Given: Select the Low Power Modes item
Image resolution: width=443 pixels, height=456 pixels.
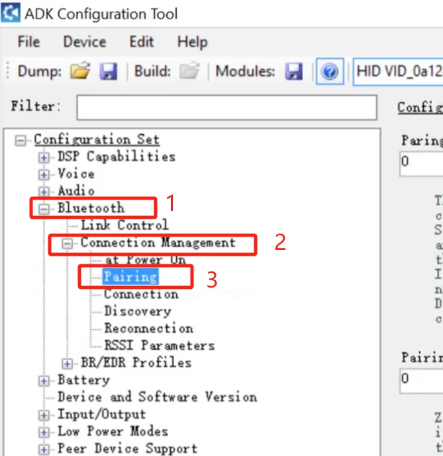Looking at the screenshot, I should click(113, 432).
